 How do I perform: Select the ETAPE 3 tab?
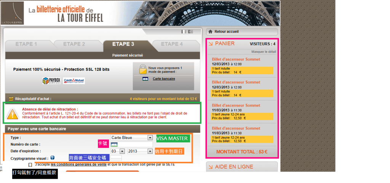pyautogui.click(x=123, y=44)
